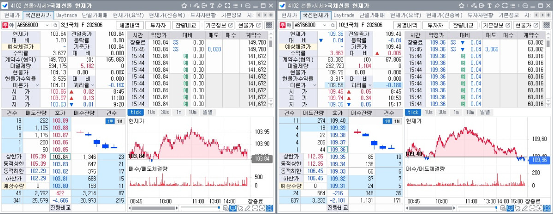The width and height of the screenshot is (553, 214).
Task: Add tab plus button in right window
Action: (548, 15)
